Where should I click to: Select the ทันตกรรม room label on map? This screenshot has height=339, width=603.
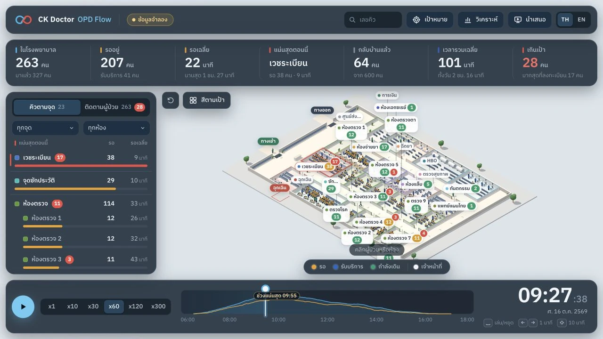click(x=462, y=188)
